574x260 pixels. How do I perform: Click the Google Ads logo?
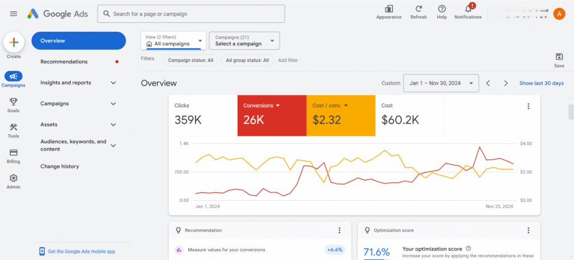coord(58,14)
